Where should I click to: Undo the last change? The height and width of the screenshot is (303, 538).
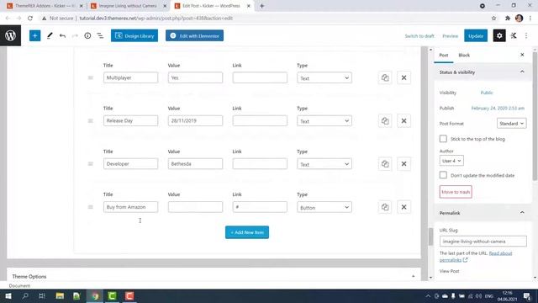pyautogui.click(x=62, y=35)
